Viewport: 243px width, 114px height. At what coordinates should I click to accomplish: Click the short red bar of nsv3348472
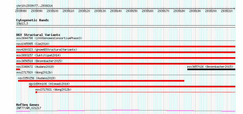18,69
